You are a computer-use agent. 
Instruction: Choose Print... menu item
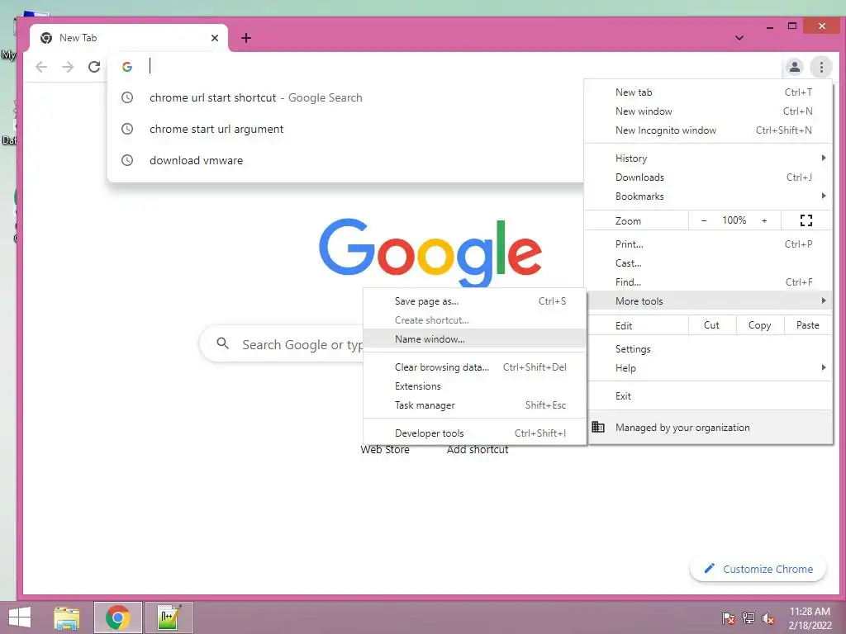[708, 244]
